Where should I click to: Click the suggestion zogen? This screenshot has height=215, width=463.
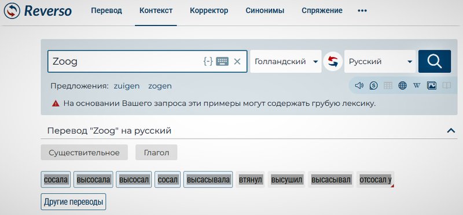coord(160,86)
